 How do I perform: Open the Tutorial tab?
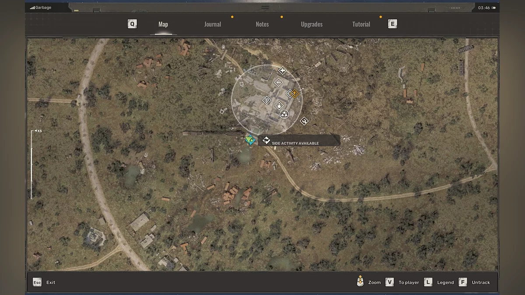[x=361, y=24]
